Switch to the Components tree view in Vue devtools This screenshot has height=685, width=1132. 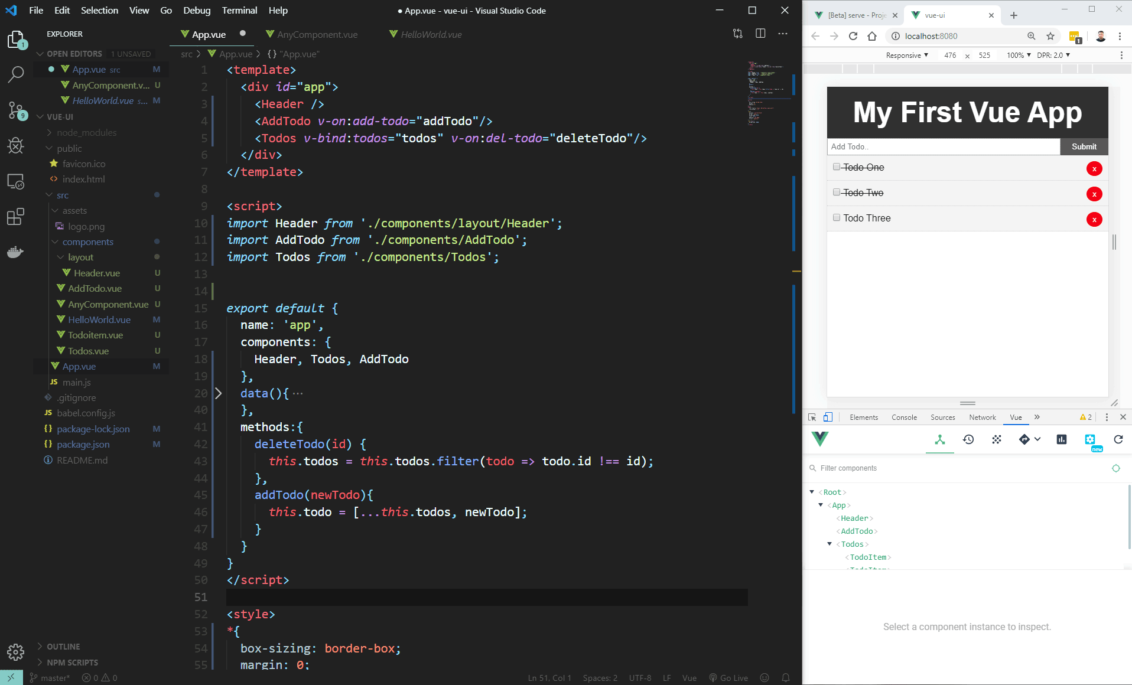(x=939, y=440)
